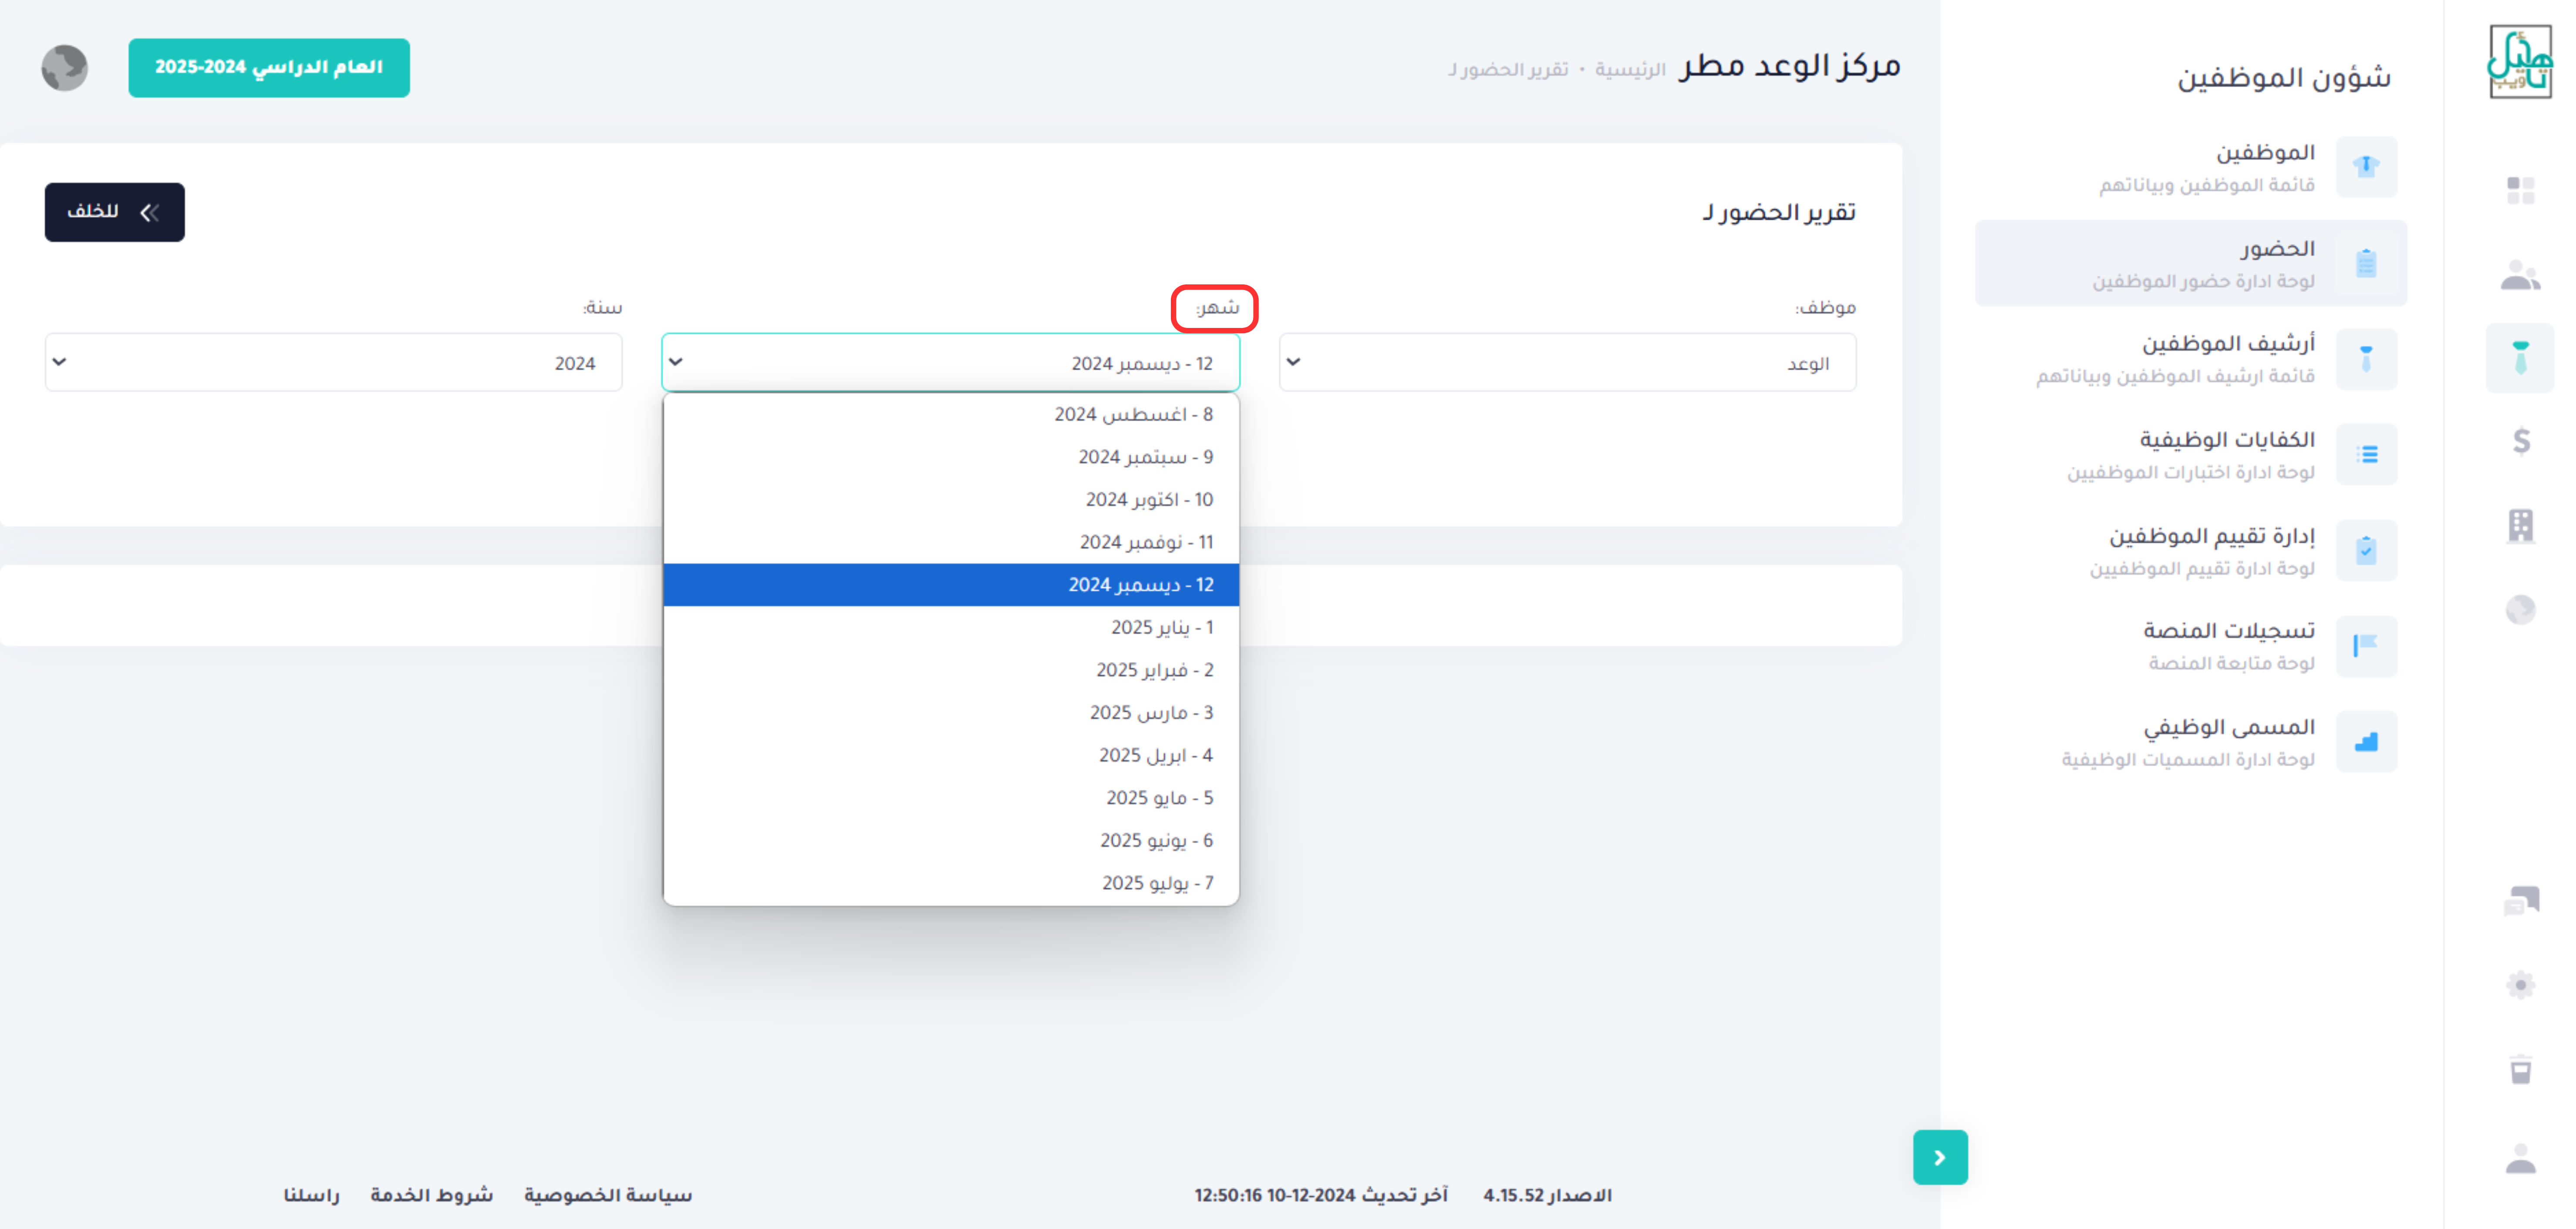
Task: Click the app logo in top corner
Action: (x=2519, y=62)
